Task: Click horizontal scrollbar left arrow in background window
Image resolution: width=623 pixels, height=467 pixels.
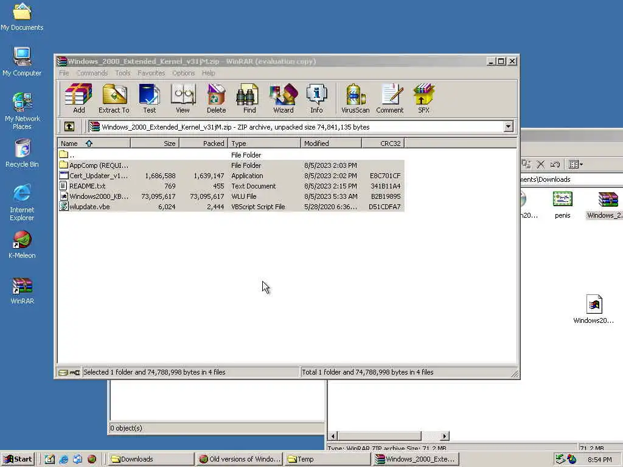Action: tap(333, 436)
